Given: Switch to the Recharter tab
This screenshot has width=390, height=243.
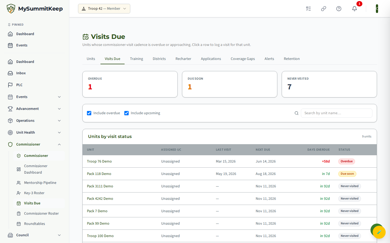Looking at the screenshot, I should click(x=183, y=59).
